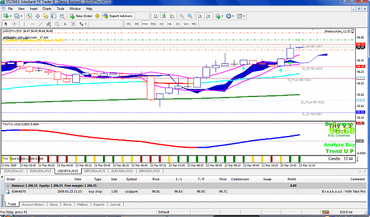
Task: Switch to the EURUSDm,H1 chart tab
Action: tap(14, 171)
